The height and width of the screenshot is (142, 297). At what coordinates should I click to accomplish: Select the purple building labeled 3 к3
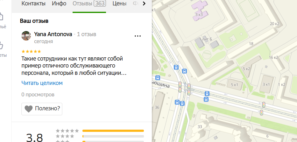(200, 11)
